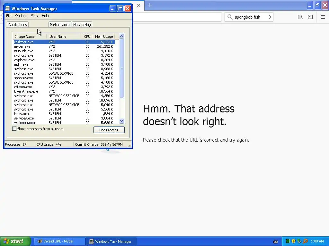
Task: Select the lsass.exe process
Action: (64, 114)
